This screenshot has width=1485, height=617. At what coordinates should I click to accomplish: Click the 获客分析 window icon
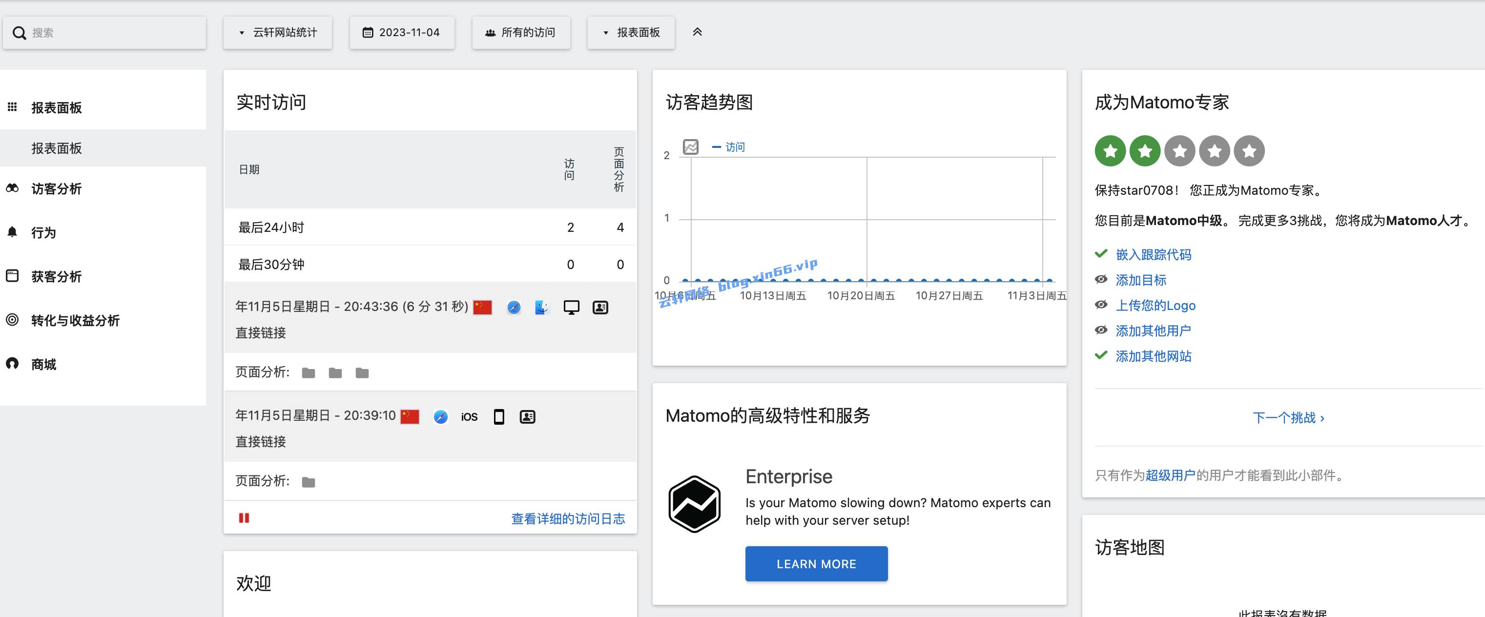coord(12,276)
